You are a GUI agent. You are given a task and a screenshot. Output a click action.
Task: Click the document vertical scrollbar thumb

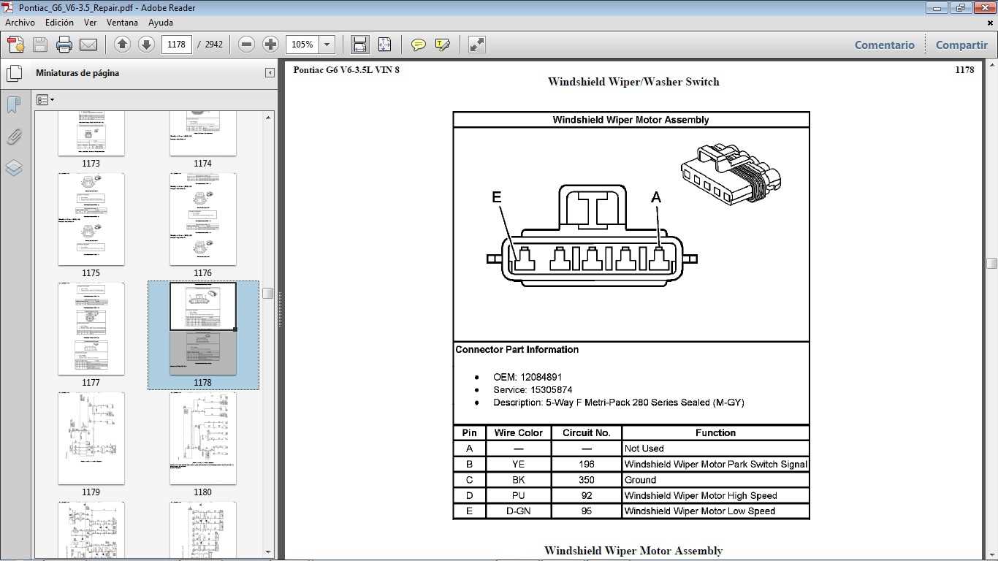[x=991, y=263]
